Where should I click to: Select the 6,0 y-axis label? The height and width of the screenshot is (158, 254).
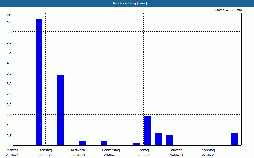tap(9, 22)
